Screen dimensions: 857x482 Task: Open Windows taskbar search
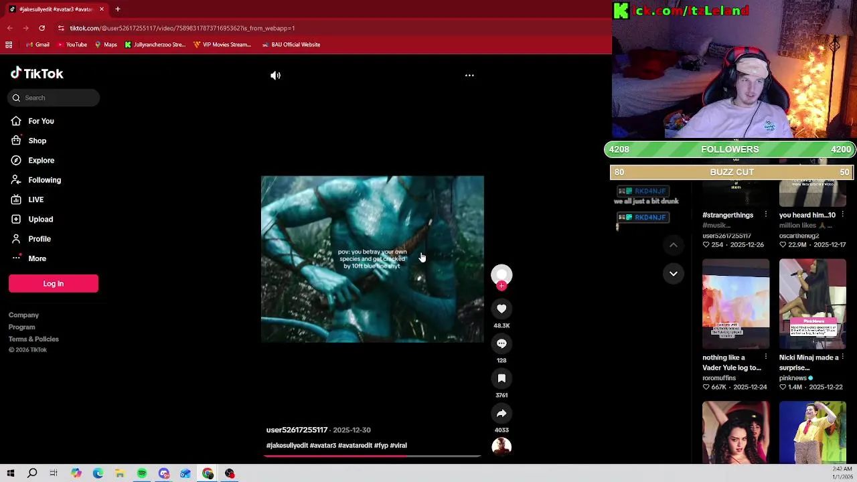coord(32,474)
